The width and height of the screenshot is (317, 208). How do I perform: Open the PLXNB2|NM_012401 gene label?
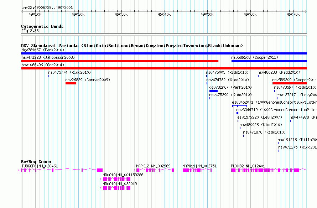248,166
